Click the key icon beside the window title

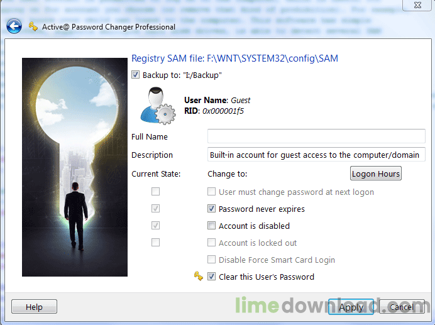(33, 26)
